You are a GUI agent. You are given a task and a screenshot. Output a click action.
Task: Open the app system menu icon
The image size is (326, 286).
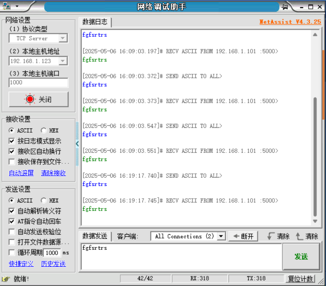click(7, 7)
